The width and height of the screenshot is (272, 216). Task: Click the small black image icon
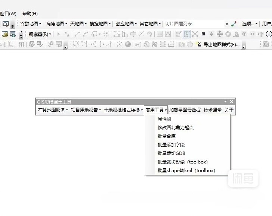[x=203, y=34]
